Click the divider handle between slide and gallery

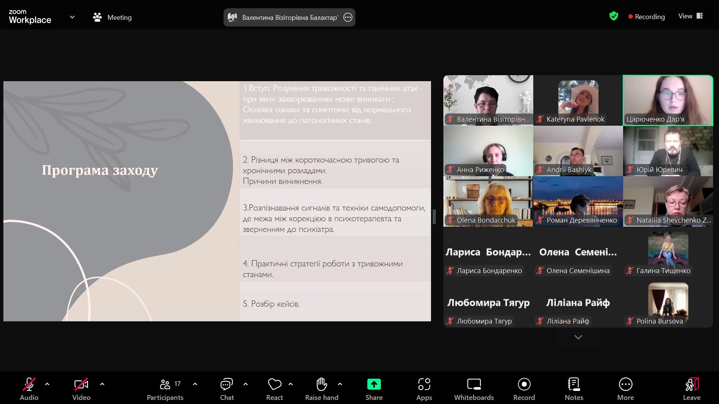coord(434,217)
